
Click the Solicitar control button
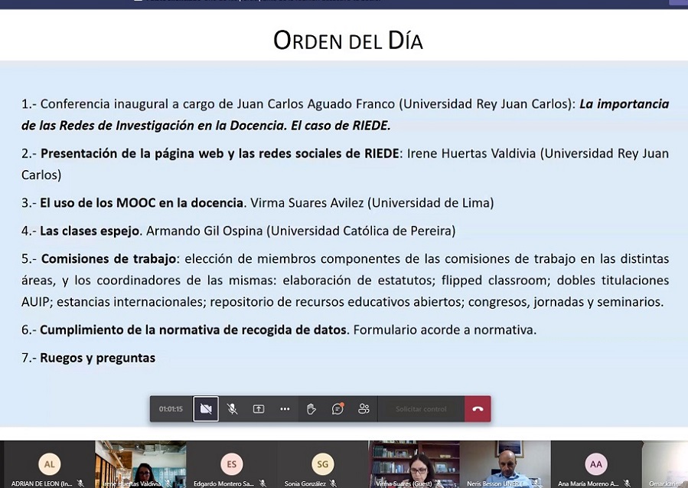[421, 409]
